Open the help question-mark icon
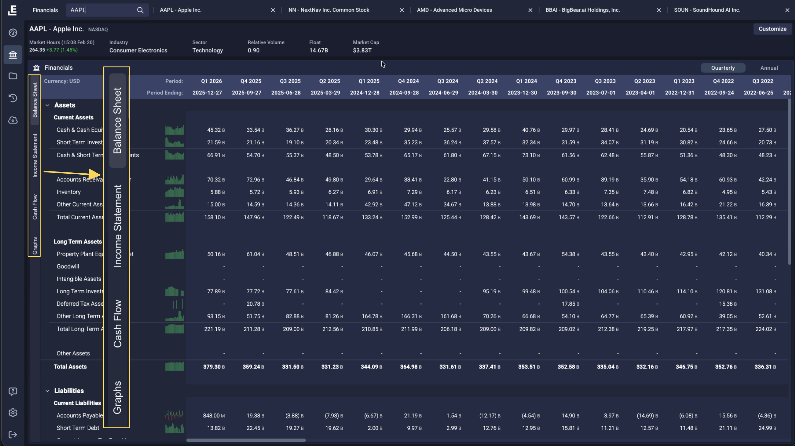 [13, 391]
